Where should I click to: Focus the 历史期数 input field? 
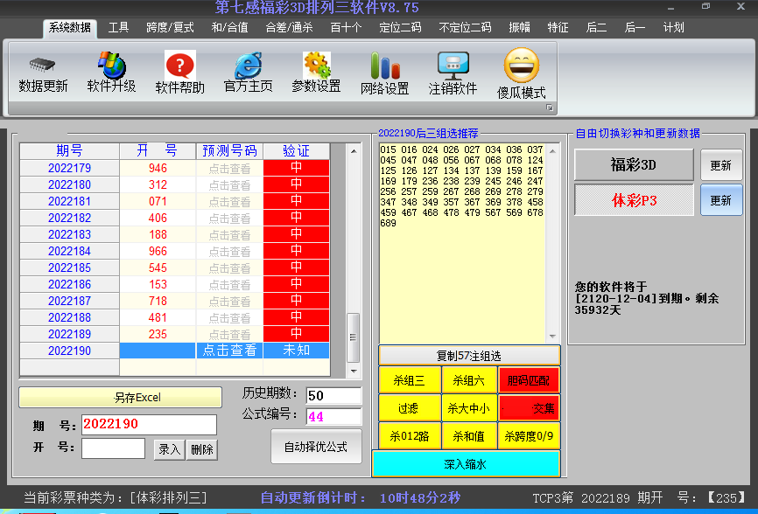(334, 396)
